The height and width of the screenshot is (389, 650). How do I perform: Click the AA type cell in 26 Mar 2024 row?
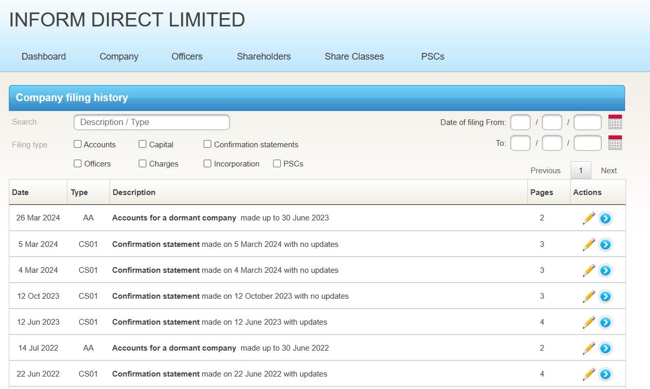pos(88,218)
